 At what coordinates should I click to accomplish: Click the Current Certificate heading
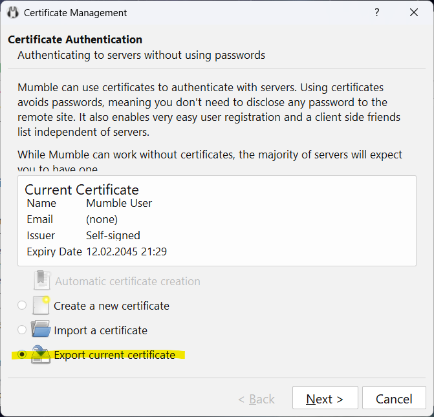tap(81, 189)
